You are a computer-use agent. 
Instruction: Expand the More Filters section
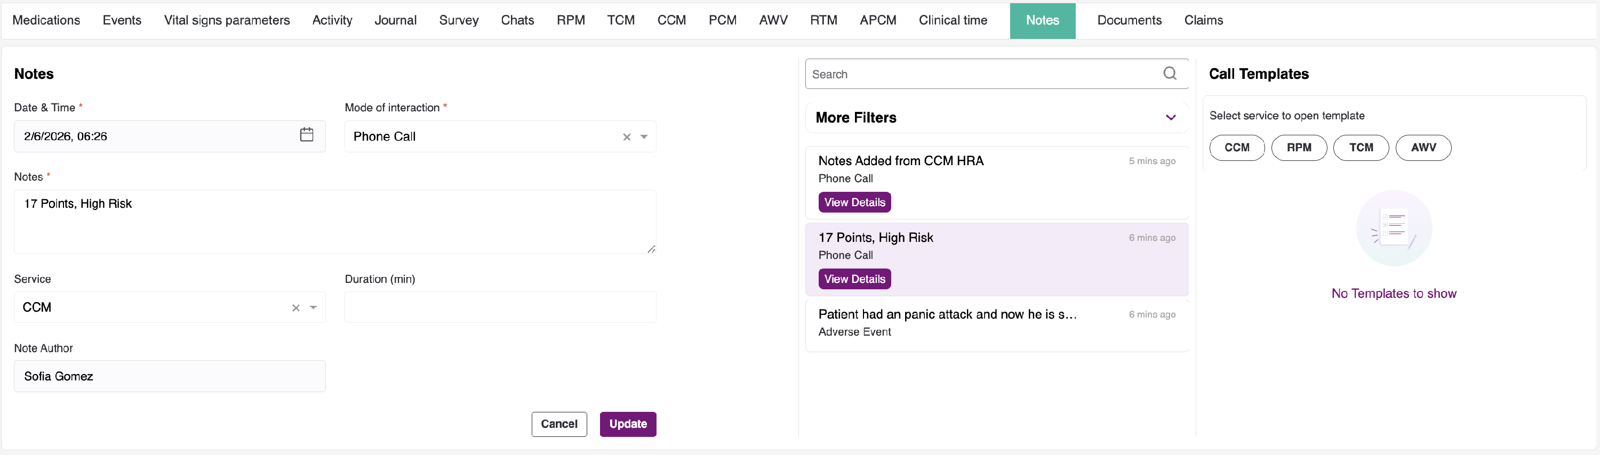pos(1170,117)
